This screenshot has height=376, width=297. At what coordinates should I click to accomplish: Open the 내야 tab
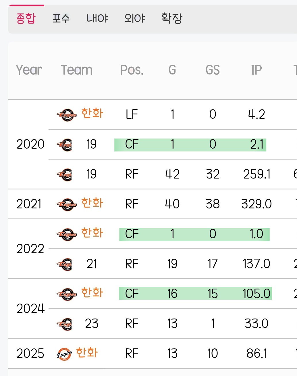[97, 19]
